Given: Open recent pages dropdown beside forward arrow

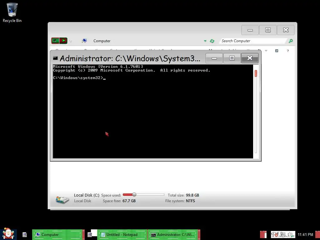Looking at the screenshot, I should pos(71,41).
